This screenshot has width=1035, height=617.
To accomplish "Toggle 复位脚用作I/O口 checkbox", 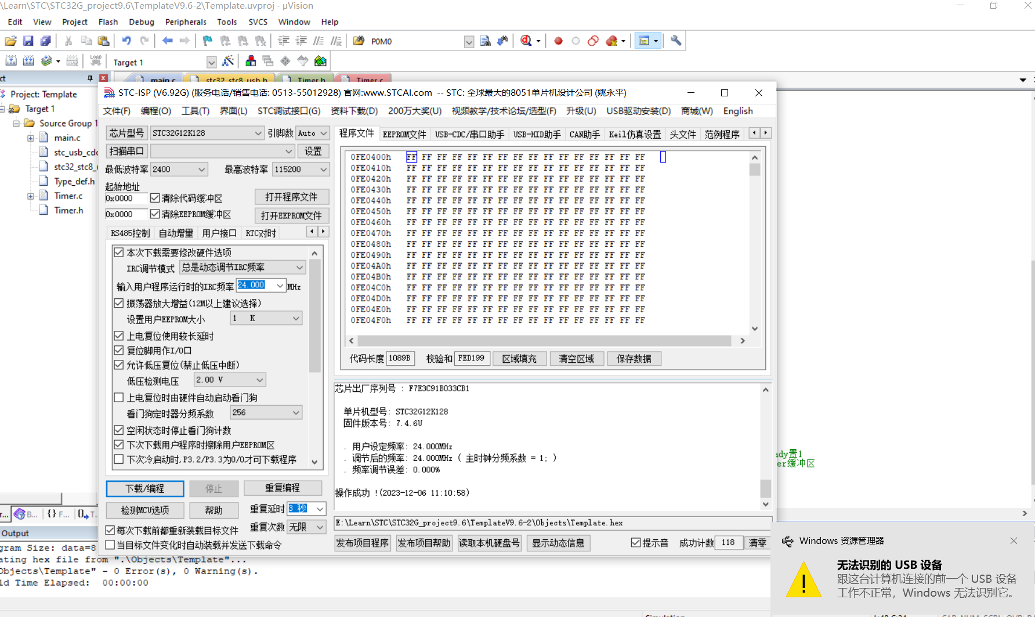I will (x=119, y=350).
